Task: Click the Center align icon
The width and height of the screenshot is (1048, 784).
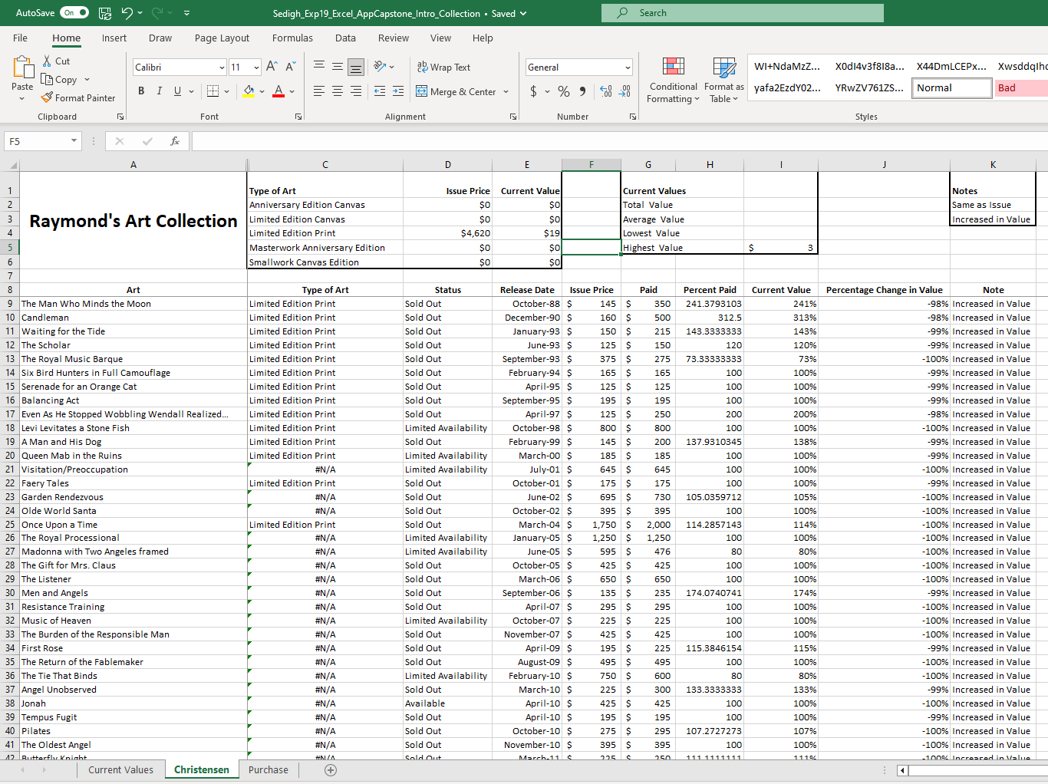Action: point(338,91)
